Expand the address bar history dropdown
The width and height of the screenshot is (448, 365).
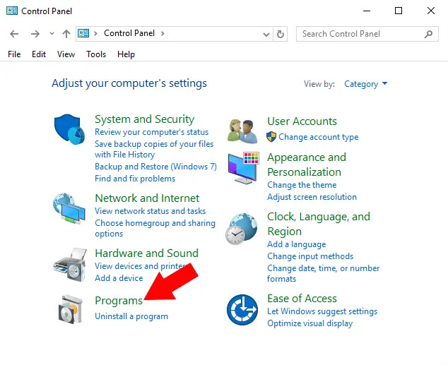[266, 35]
